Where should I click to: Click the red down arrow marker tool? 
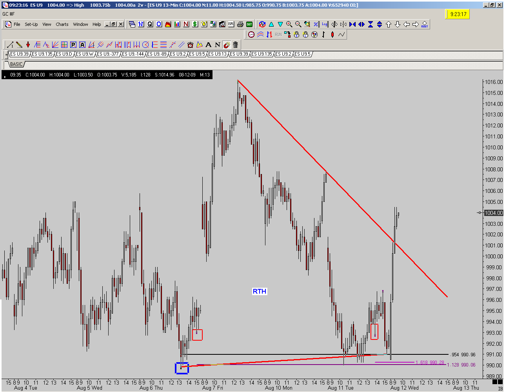[x=28, y=45]
